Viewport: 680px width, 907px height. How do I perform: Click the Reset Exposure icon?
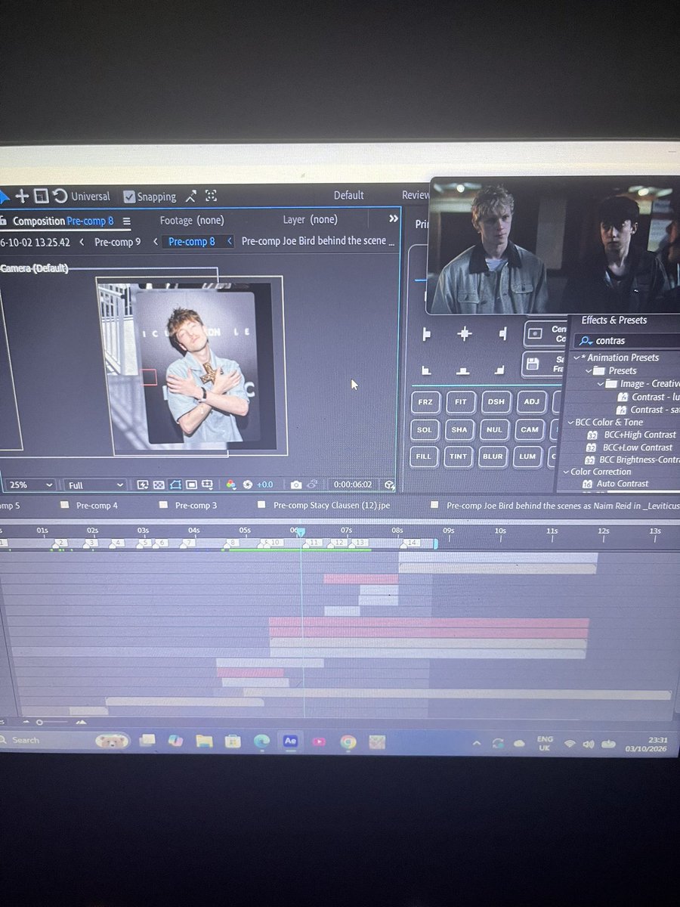coord(248,484)
